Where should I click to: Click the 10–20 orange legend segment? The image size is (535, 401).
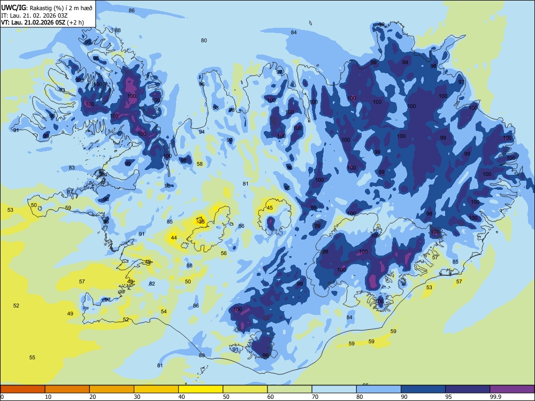pyautogui.click(x=67, y=389)
